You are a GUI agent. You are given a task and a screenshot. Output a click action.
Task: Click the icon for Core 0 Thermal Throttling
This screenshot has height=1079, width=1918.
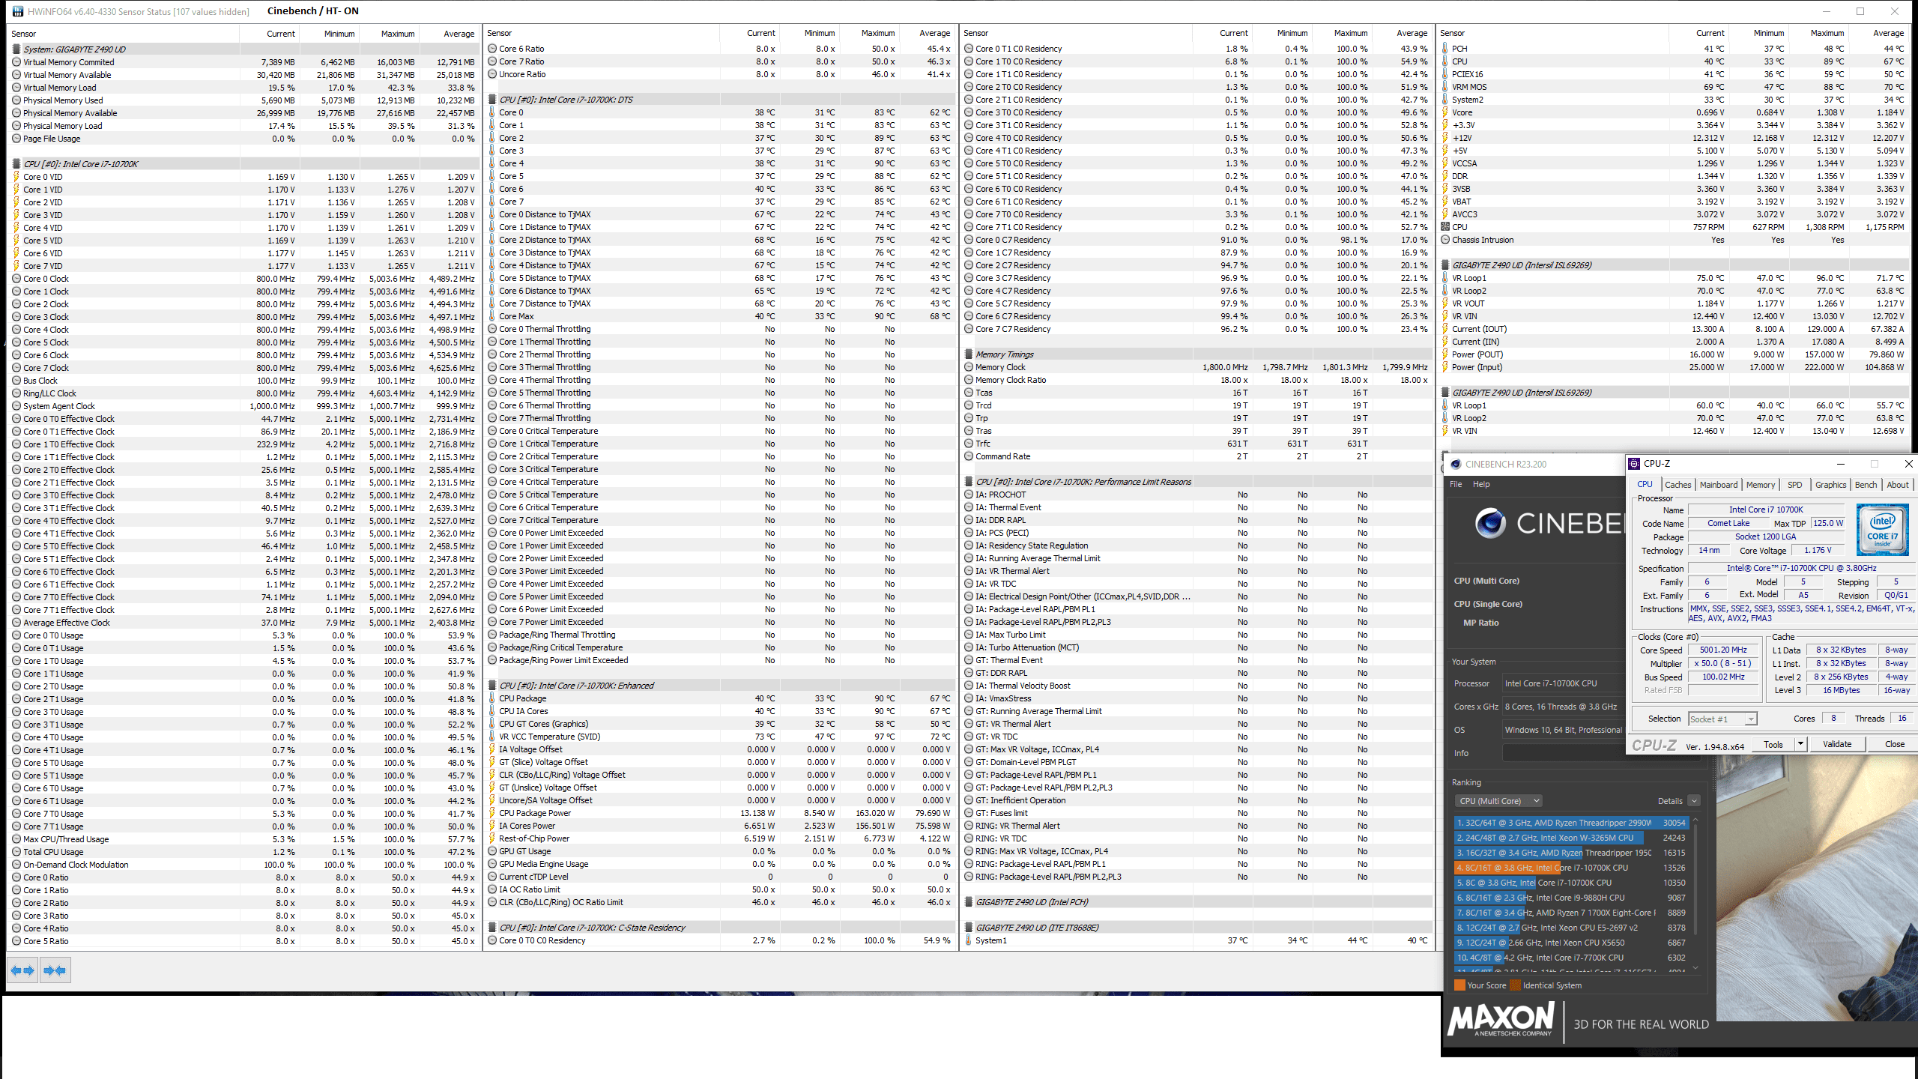pyautogui.click(x=492, y=329)
